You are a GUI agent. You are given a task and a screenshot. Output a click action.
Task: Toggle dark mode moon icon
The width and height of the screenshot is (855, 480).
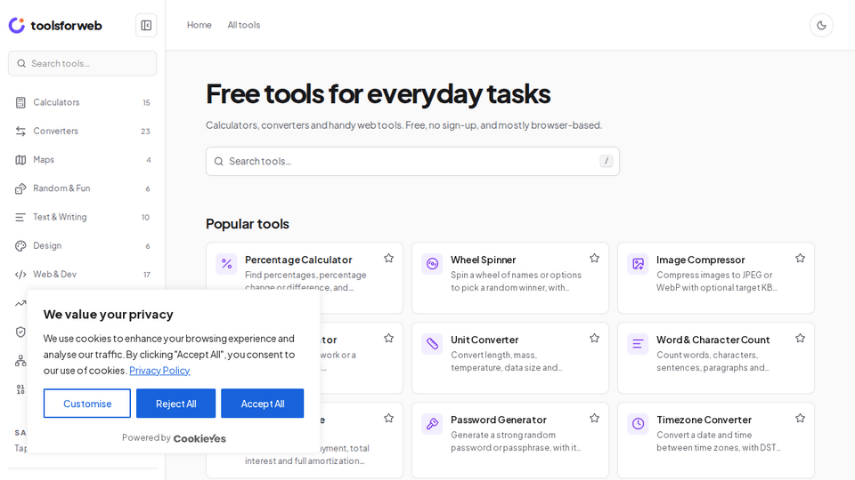[821, 25]
